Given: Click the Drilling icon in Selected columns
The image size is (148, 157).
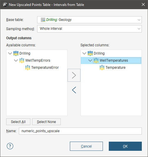Looking at the screenshot, I should click(x=90, y=53).
